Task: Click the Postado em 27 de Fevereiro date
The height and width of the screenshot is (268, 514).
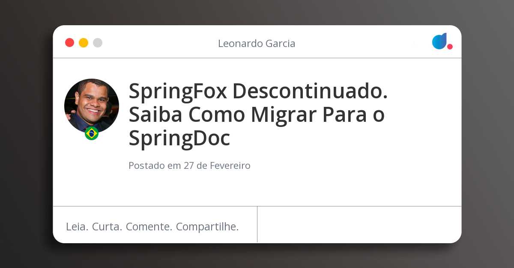Action: click(189, 166)
